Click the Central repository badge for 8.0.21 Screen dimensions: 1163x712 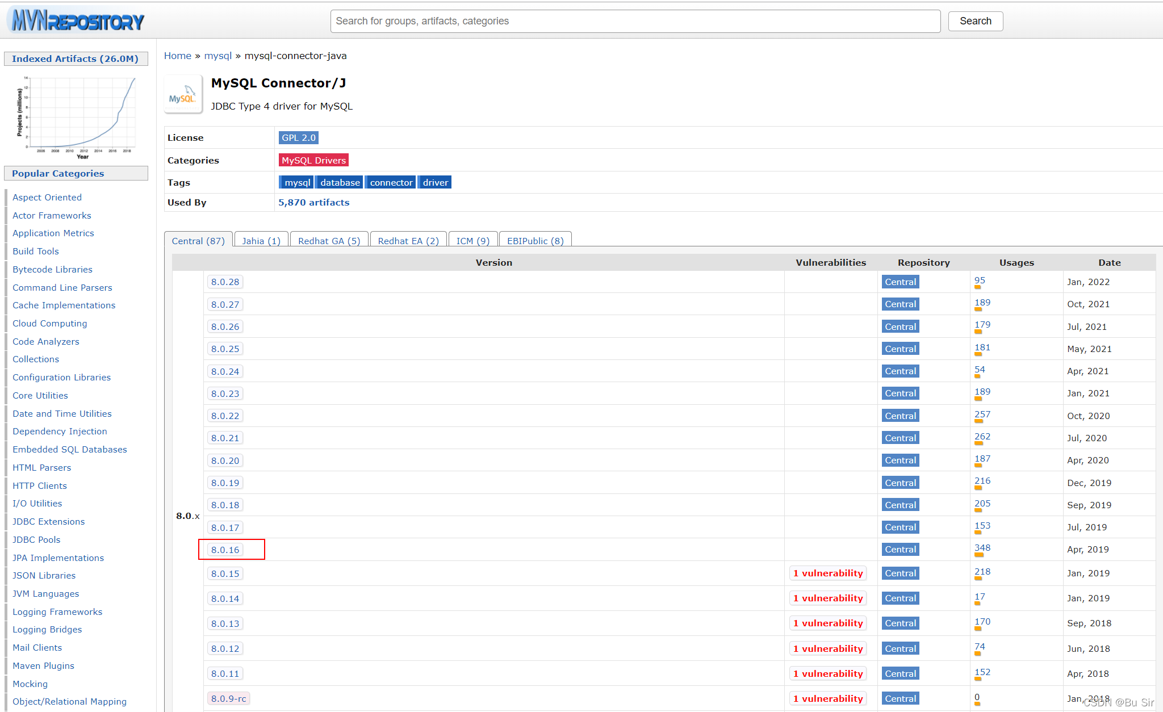901,438
